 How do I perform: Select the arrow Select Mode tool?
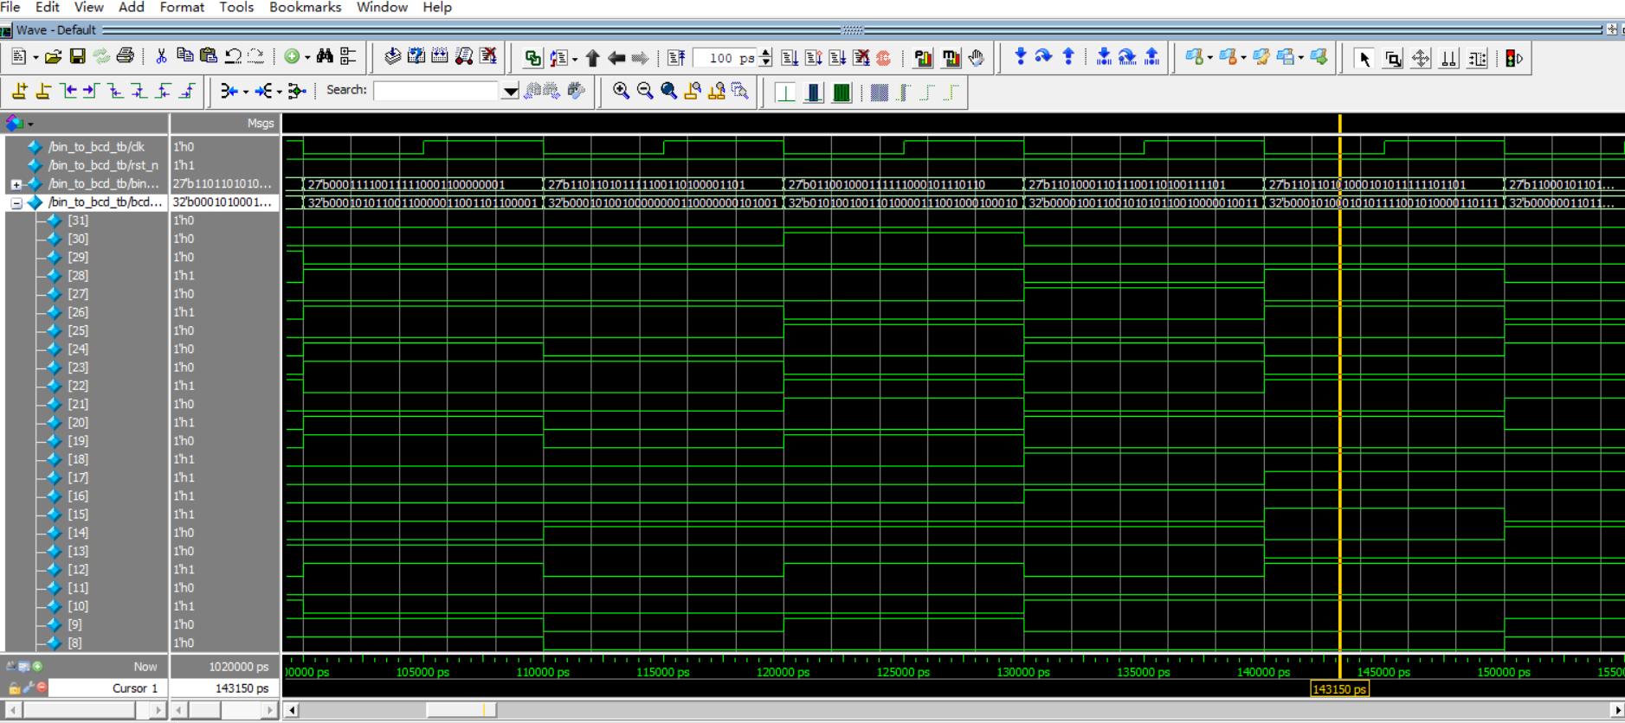pos(1364,59)
